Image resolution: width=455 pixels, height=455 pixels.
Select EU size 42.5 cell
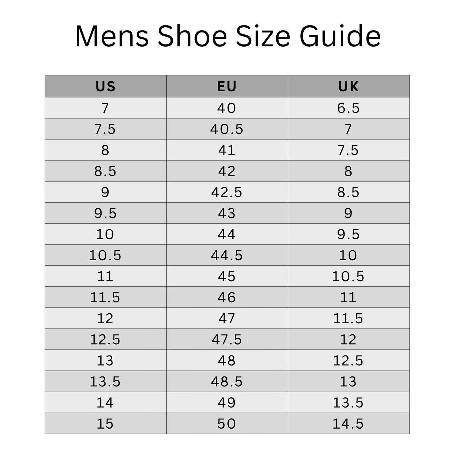[227, 192]
